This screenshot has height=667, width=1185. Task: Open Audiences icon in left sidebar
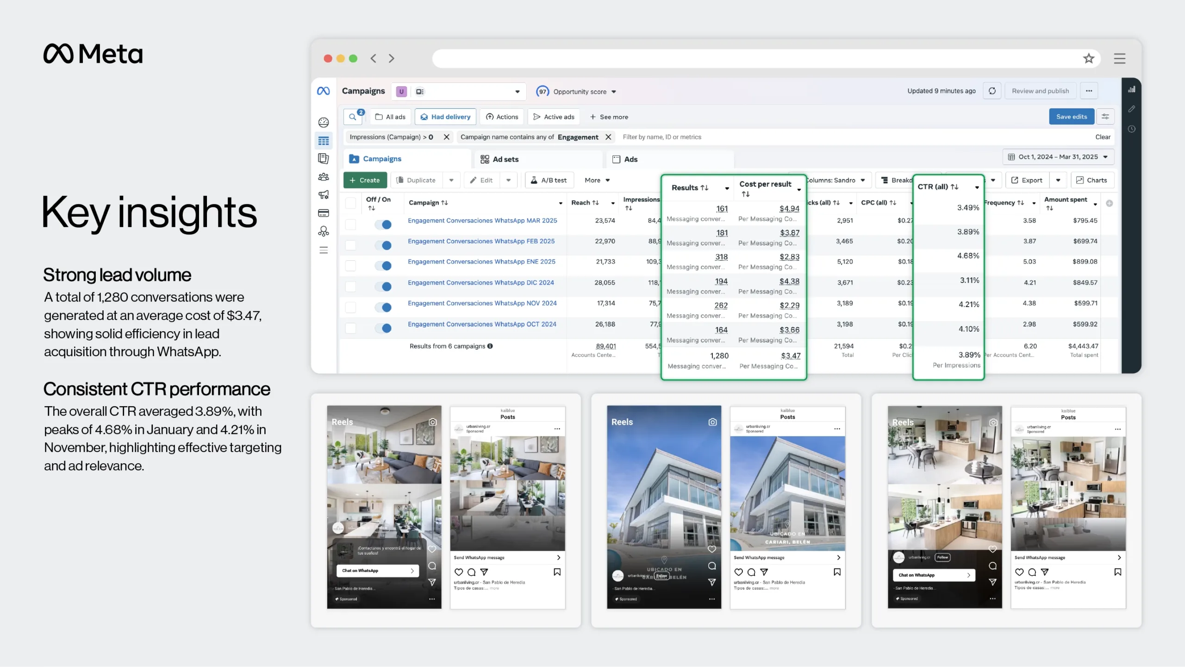324,177
